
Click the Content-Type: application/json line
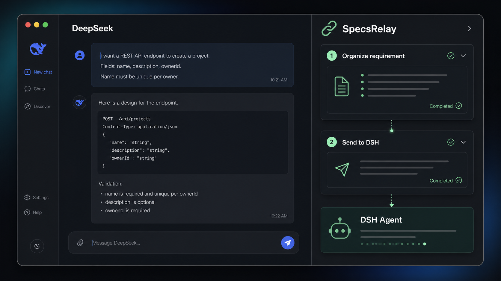(140, 127)
